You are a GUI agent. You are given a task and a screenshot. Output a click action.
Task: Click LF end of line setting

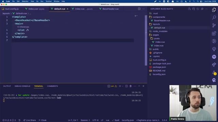coord(102,120)
